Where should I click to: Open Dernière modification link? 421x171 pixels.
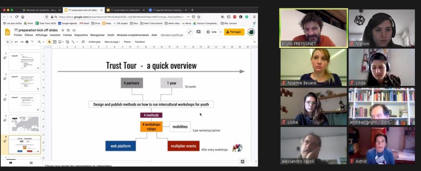pyautogui.click(x=172, y=35)
